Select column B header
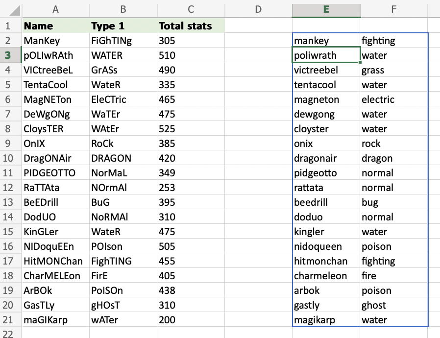The image size is (440, 338). pos(123,9)
